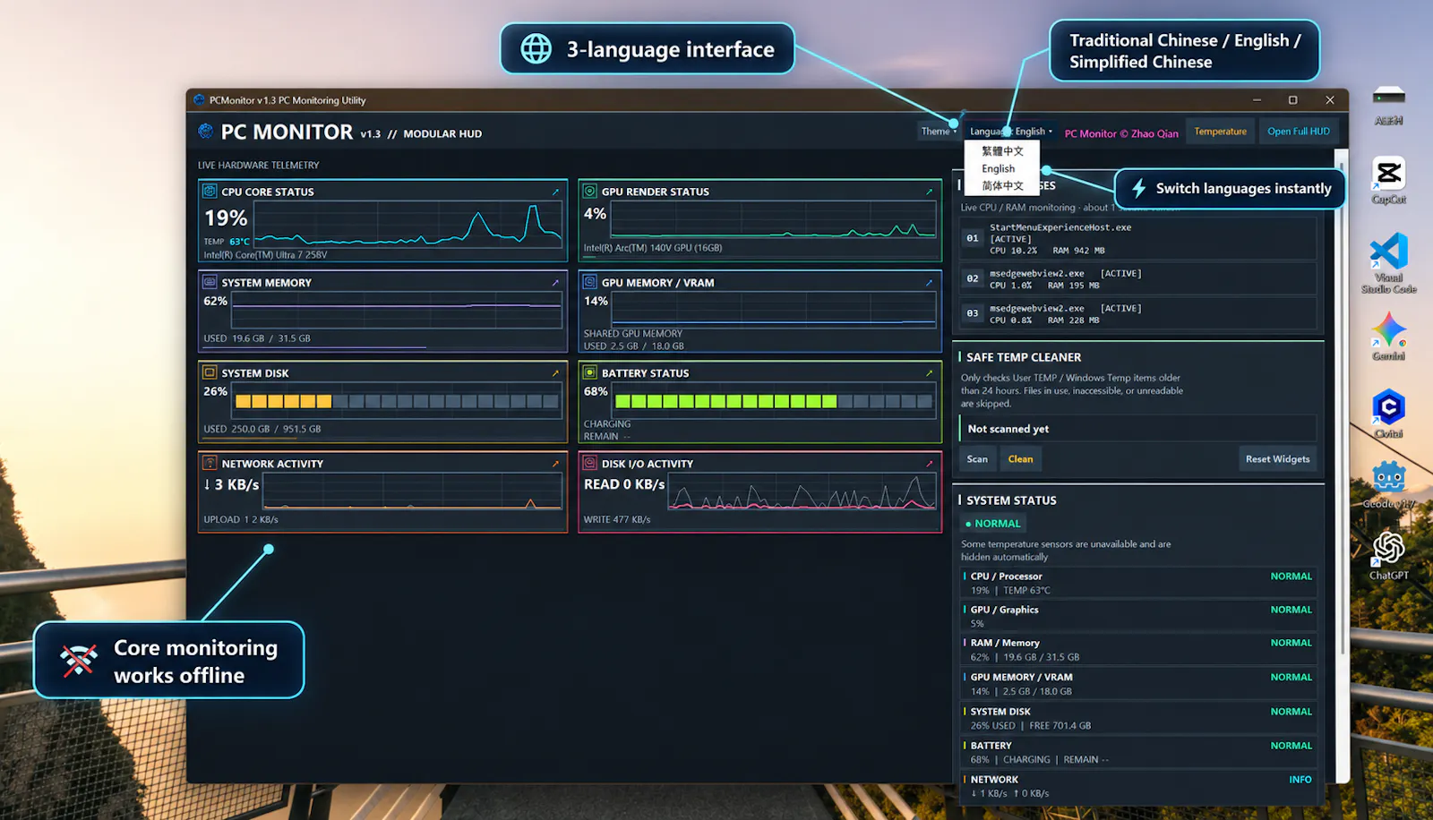Pop out the Disk I/O Activity widget
The image size is (1433, 820).
coord(929,464)
